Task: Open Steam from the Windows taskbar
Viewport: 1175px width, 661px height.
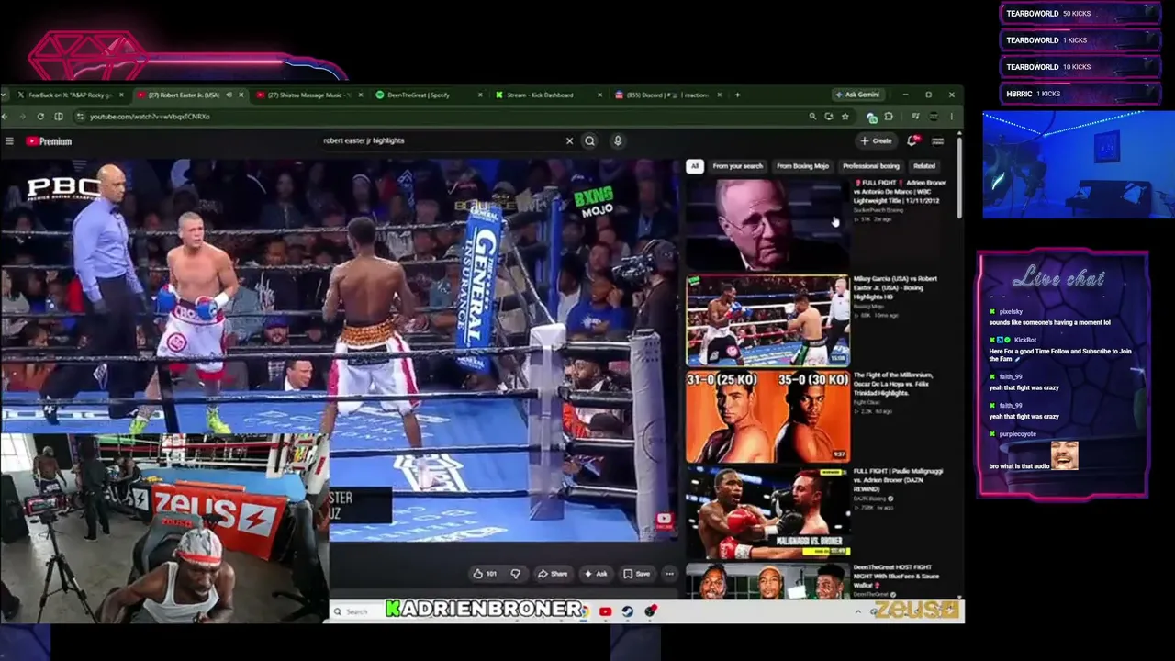Action: (x=628, y=611)
